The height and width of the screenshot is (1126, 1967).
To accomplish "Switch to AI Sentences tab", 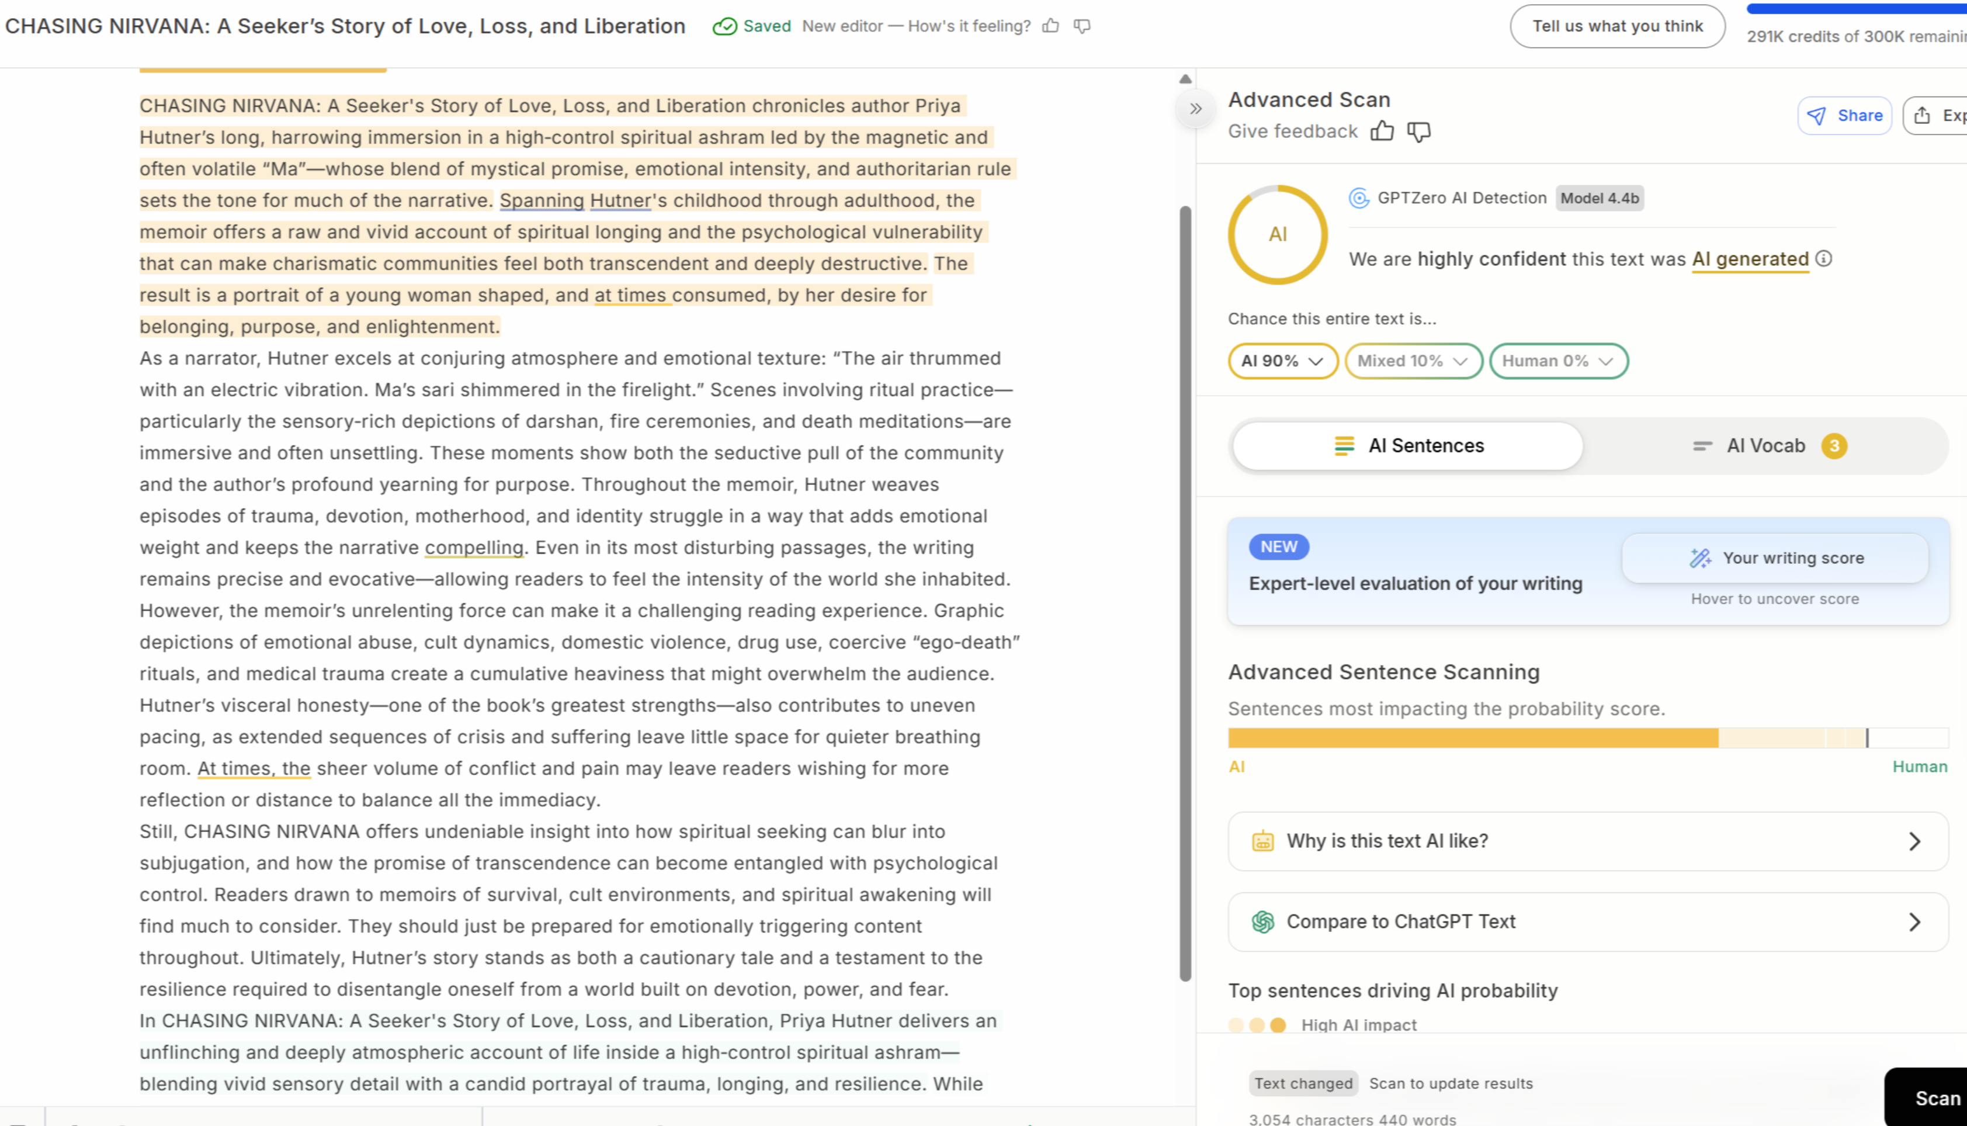I will coord(1407,446).
